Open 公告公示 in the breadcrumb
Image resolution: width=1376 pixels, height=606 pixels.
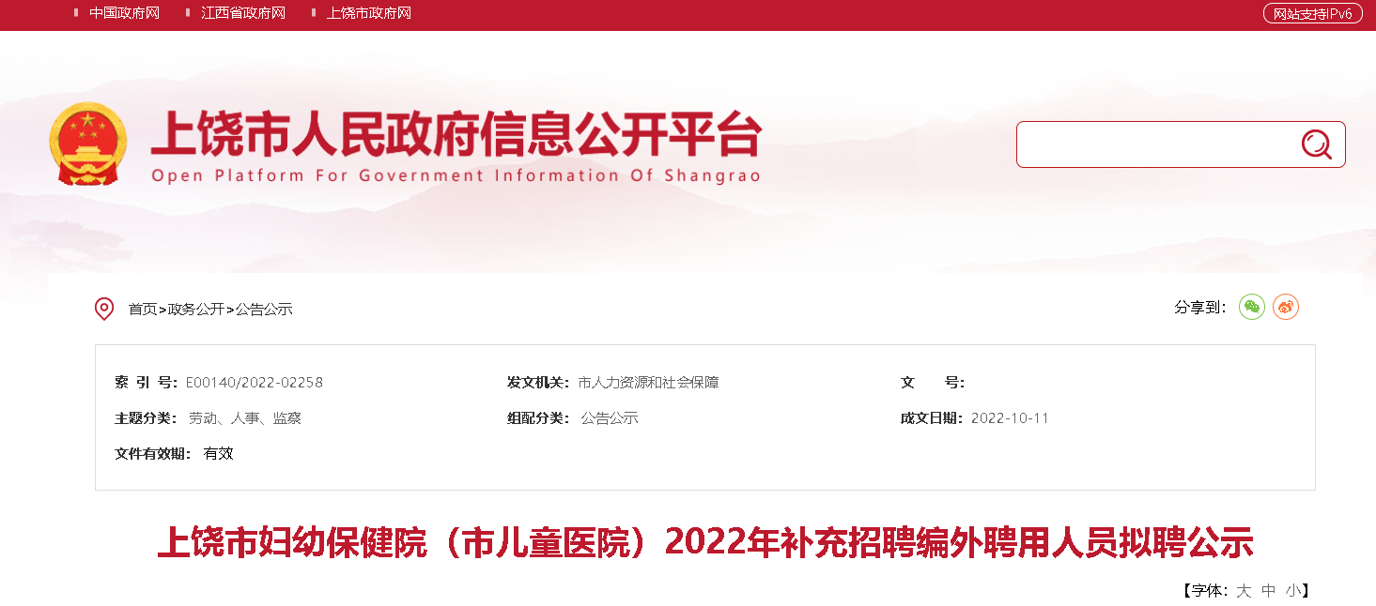point(264,309)
